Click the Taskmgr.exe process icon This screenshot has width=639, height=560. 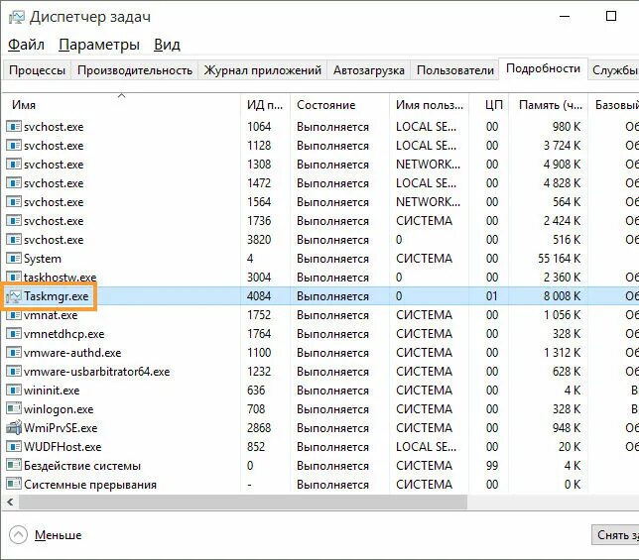click(14, 296)
